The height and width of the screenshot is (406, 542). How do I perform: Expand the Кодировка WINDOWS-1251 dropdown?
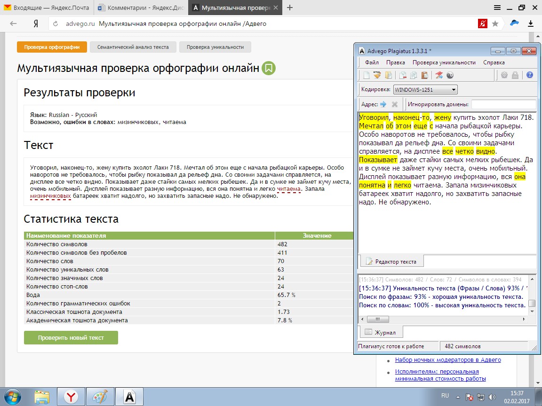425,90
